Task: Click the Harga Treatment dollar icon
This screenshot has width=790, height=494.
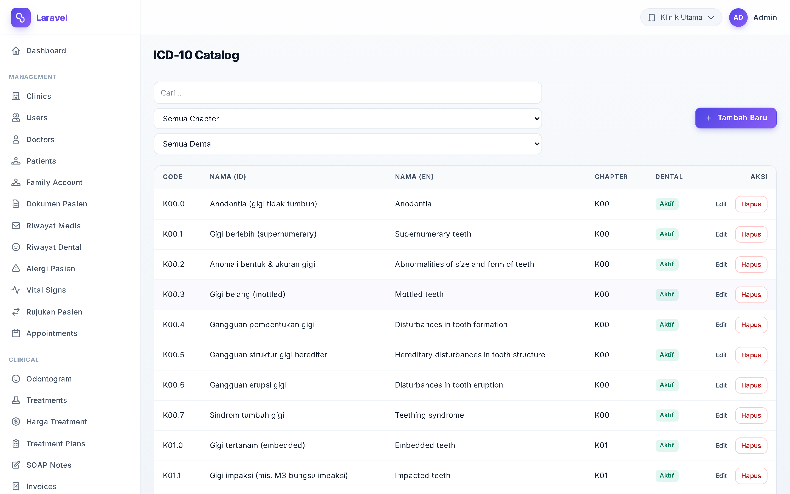Action: point(16,422)
